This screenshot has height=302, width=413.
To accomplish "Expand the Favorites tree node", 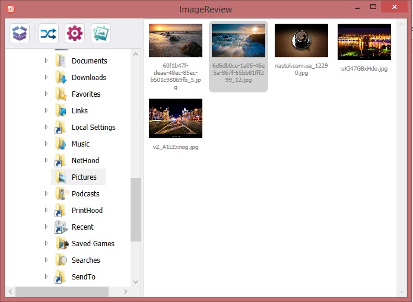I will coord(46,94).
